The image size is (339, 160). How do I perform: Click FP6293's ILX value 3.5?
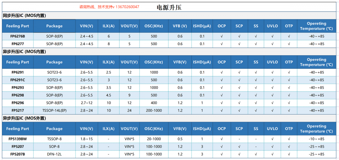tap(108, 88)
